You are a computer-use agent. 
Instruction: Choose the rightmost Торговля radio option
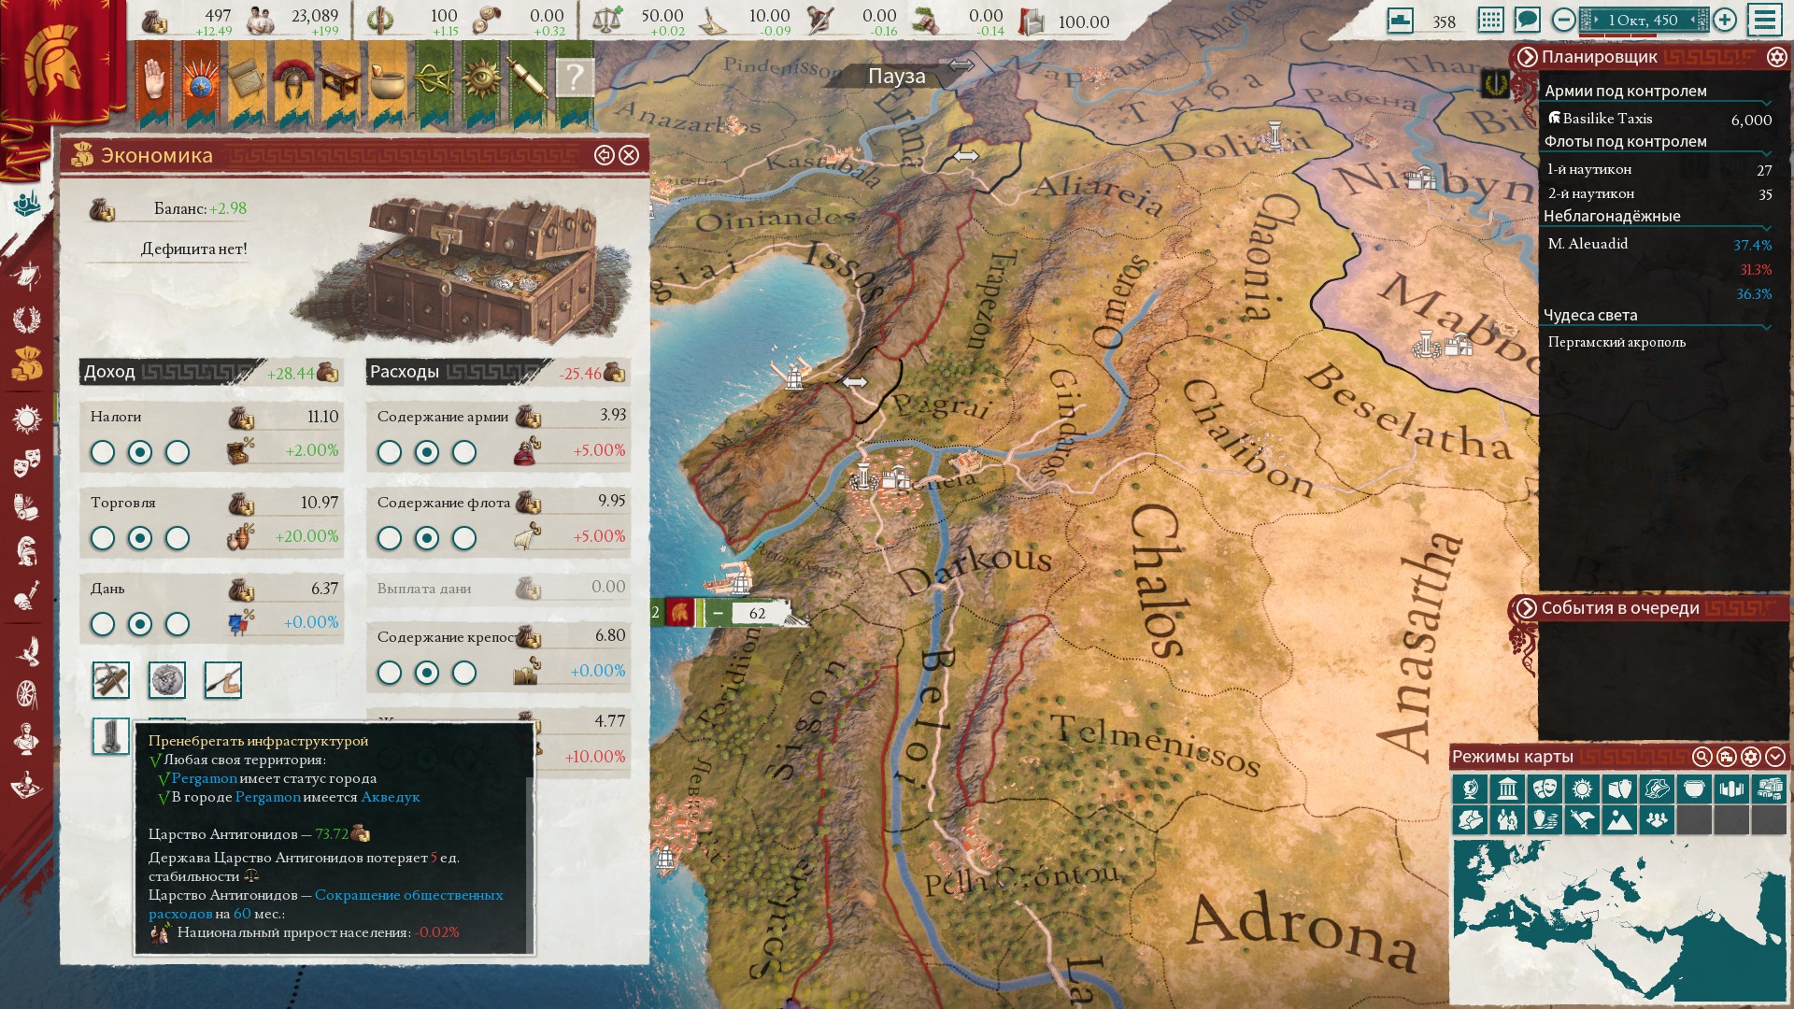[178, 538]
